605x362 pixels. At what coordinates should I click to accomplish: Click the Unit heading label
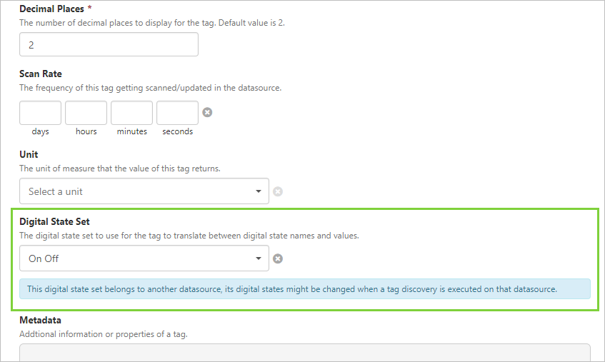coord(29,154)
